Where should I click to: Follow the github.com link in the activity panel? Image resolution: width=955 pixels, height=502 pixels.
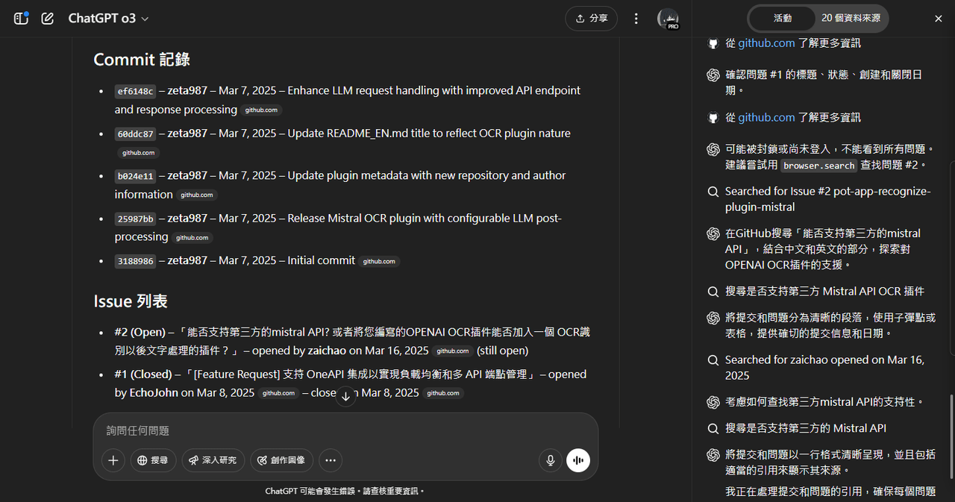point(766,43)
